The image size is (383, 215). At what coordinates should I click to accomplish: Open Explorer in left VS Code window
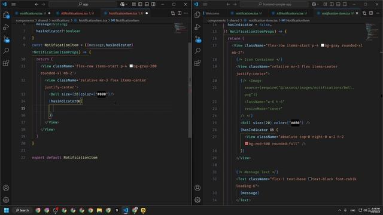[6, 15]
